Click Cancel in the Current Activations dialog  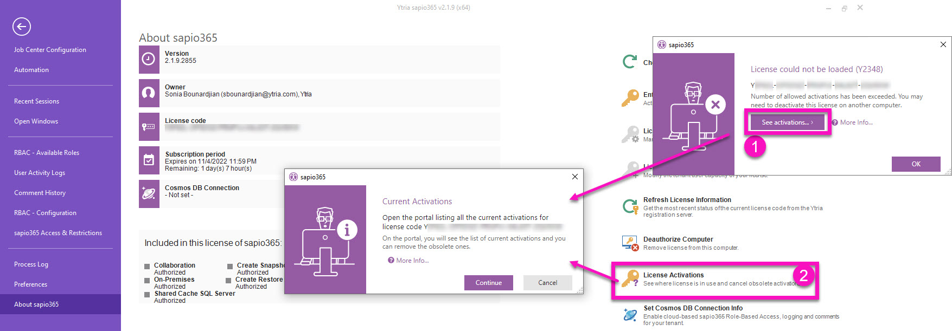point(547,283)
